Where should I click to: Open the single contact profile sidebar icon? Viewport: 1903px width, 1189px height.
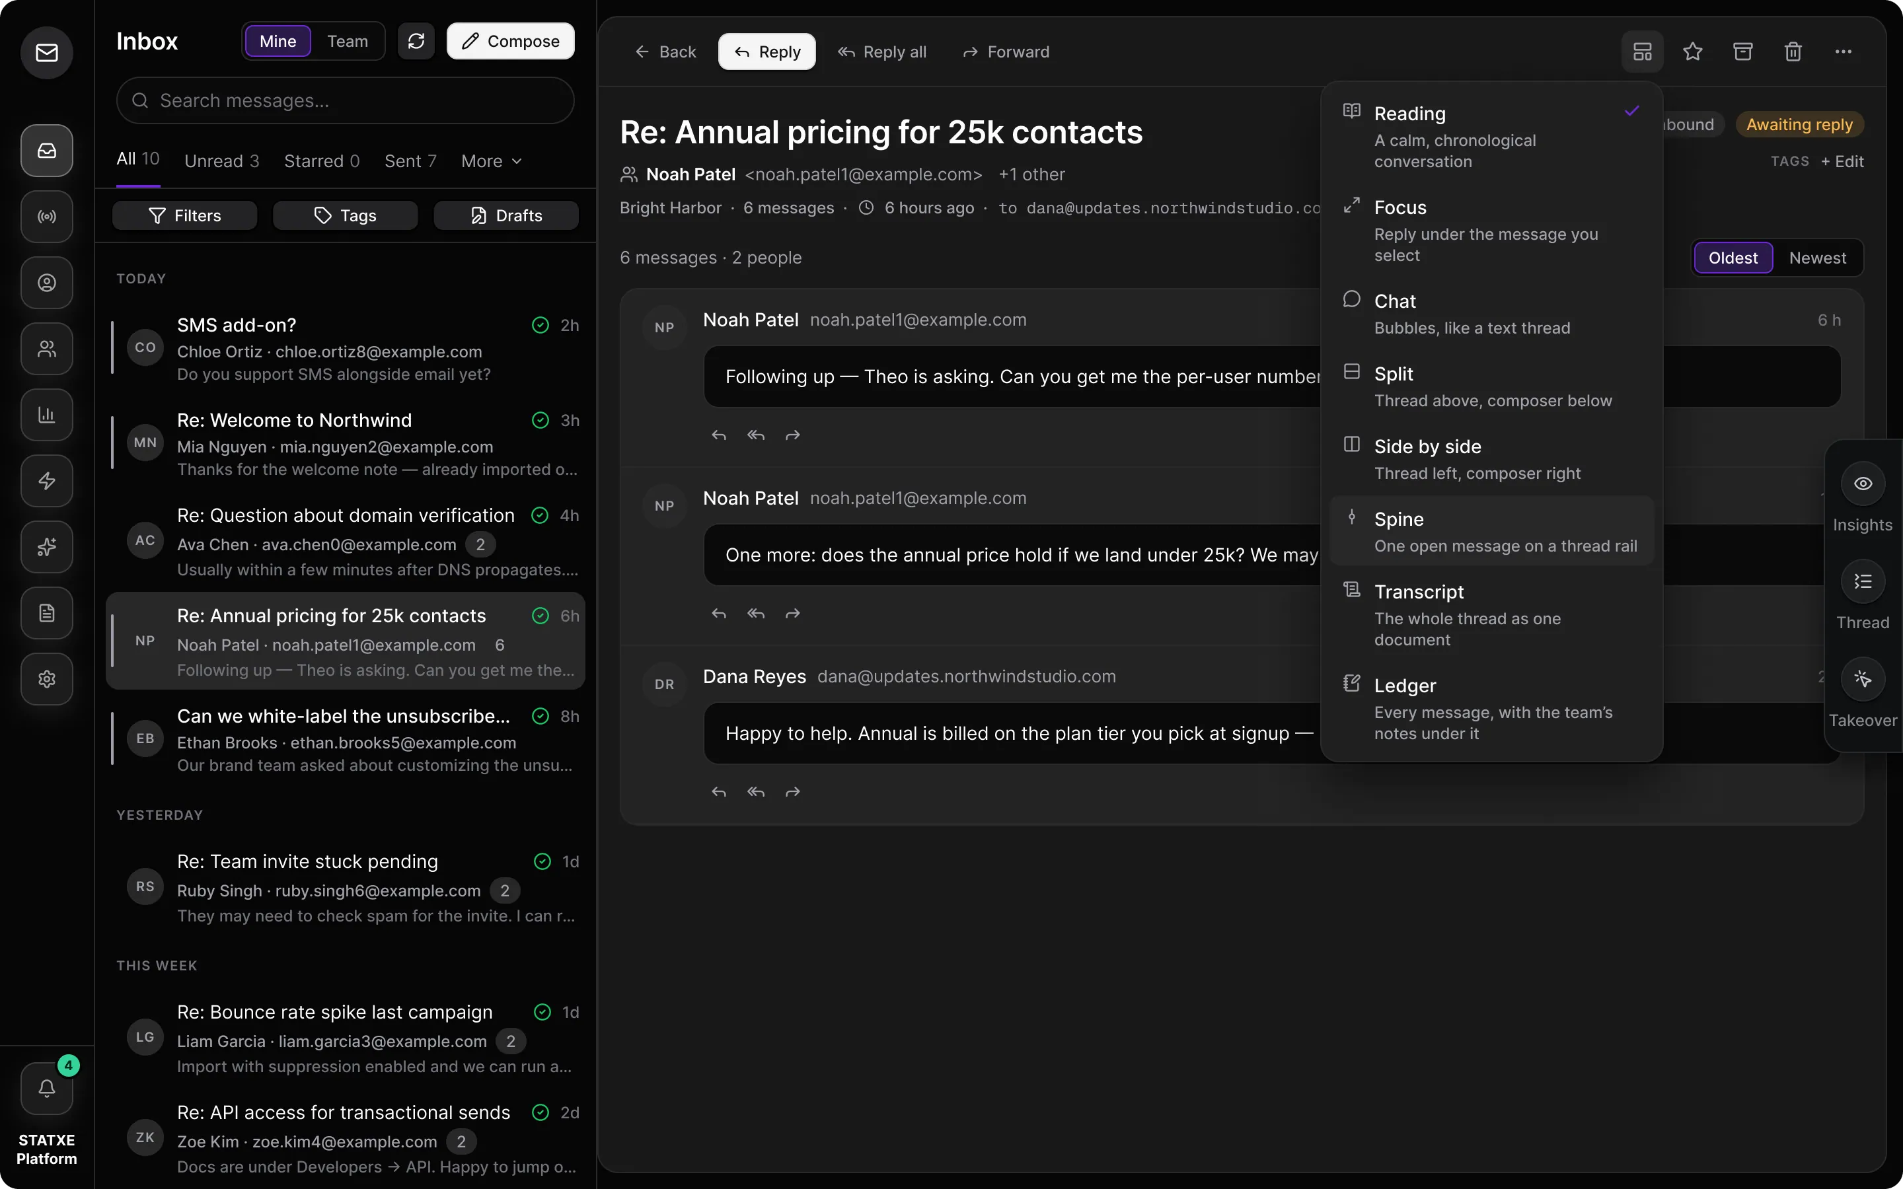pyautogui.click(x=46, y=282)
